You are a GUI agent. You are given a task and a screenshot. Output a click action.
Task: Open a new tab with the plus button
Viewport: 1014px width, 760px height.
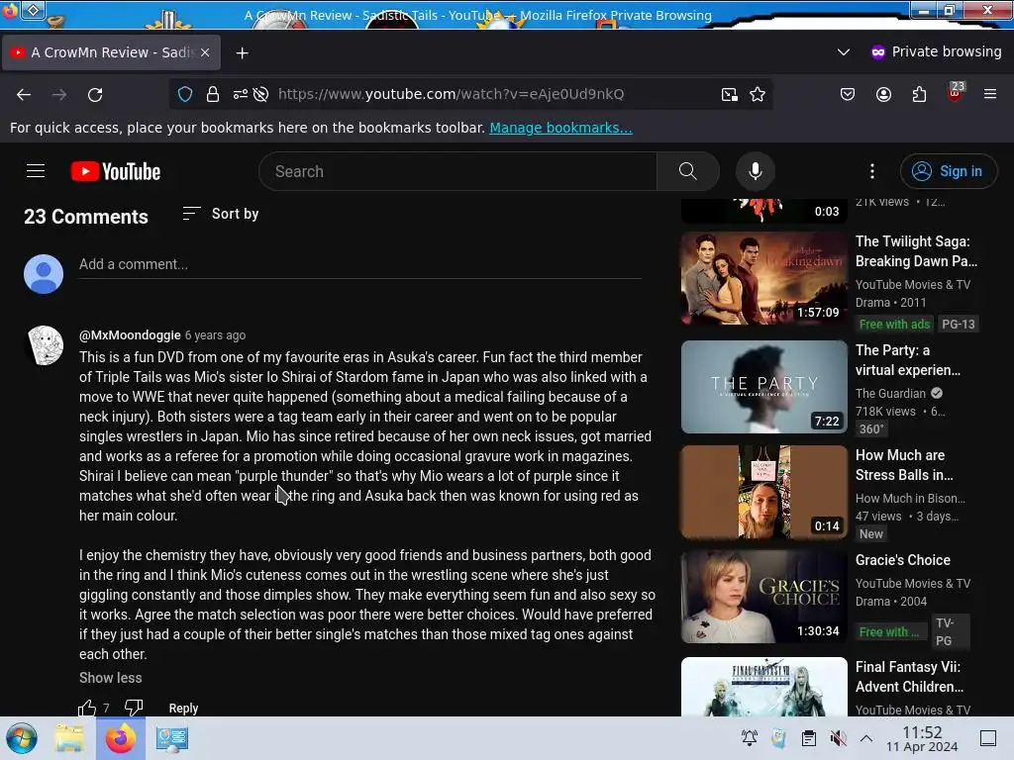coord(243,53)
